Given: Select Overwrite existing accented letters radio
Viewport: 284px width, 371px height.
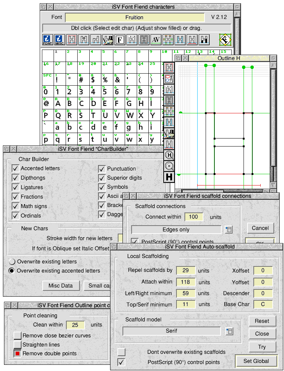Looking at the screenshot, I should coord(12,271).
